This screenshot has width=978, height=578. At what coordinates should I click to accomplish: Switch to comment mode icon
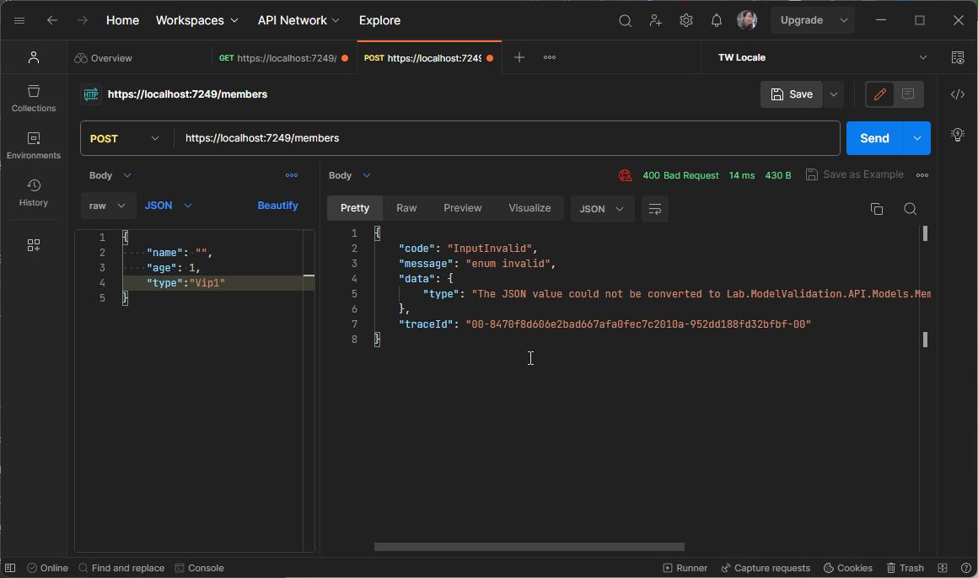click(x=908, y=94)
